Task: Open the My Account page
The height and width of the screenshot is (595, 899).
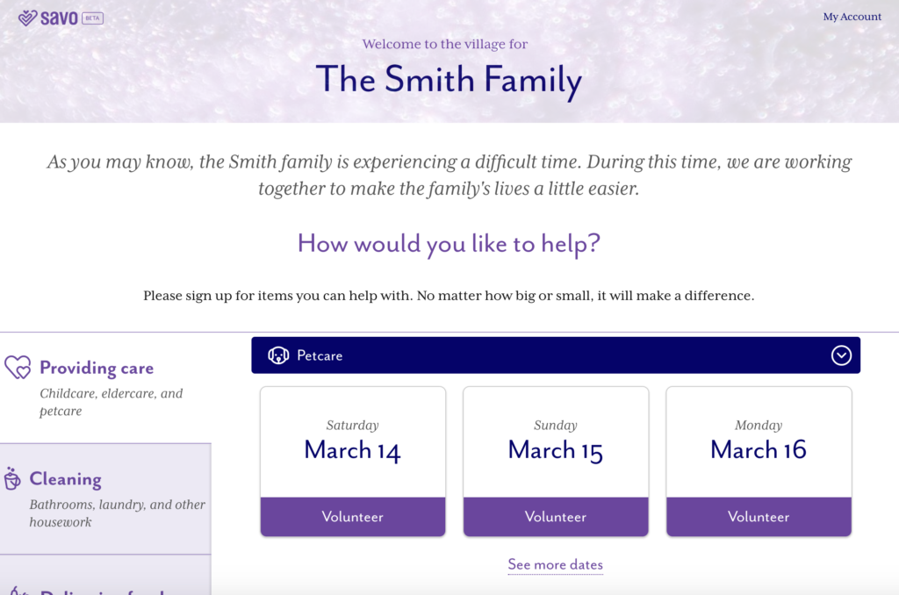Action: 852,17
